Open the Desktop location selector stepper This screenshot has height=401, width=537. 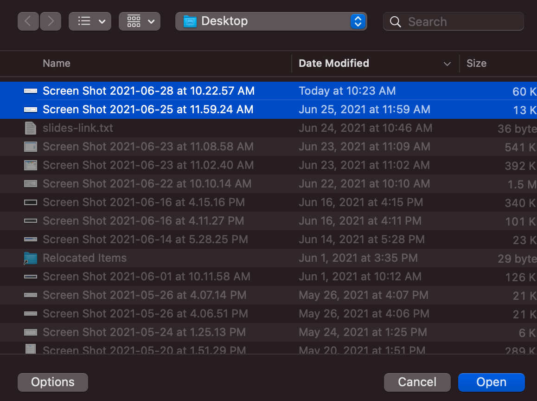point(358,21)
